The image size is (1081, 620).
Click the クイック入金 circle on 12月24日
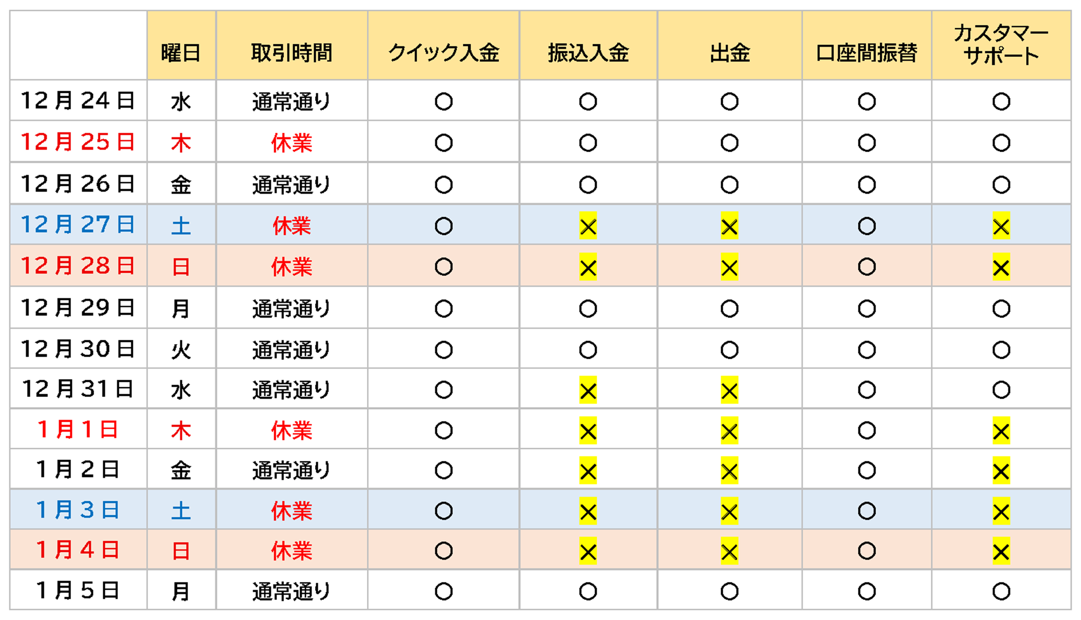pyautogui.click(x=443, y=102)
